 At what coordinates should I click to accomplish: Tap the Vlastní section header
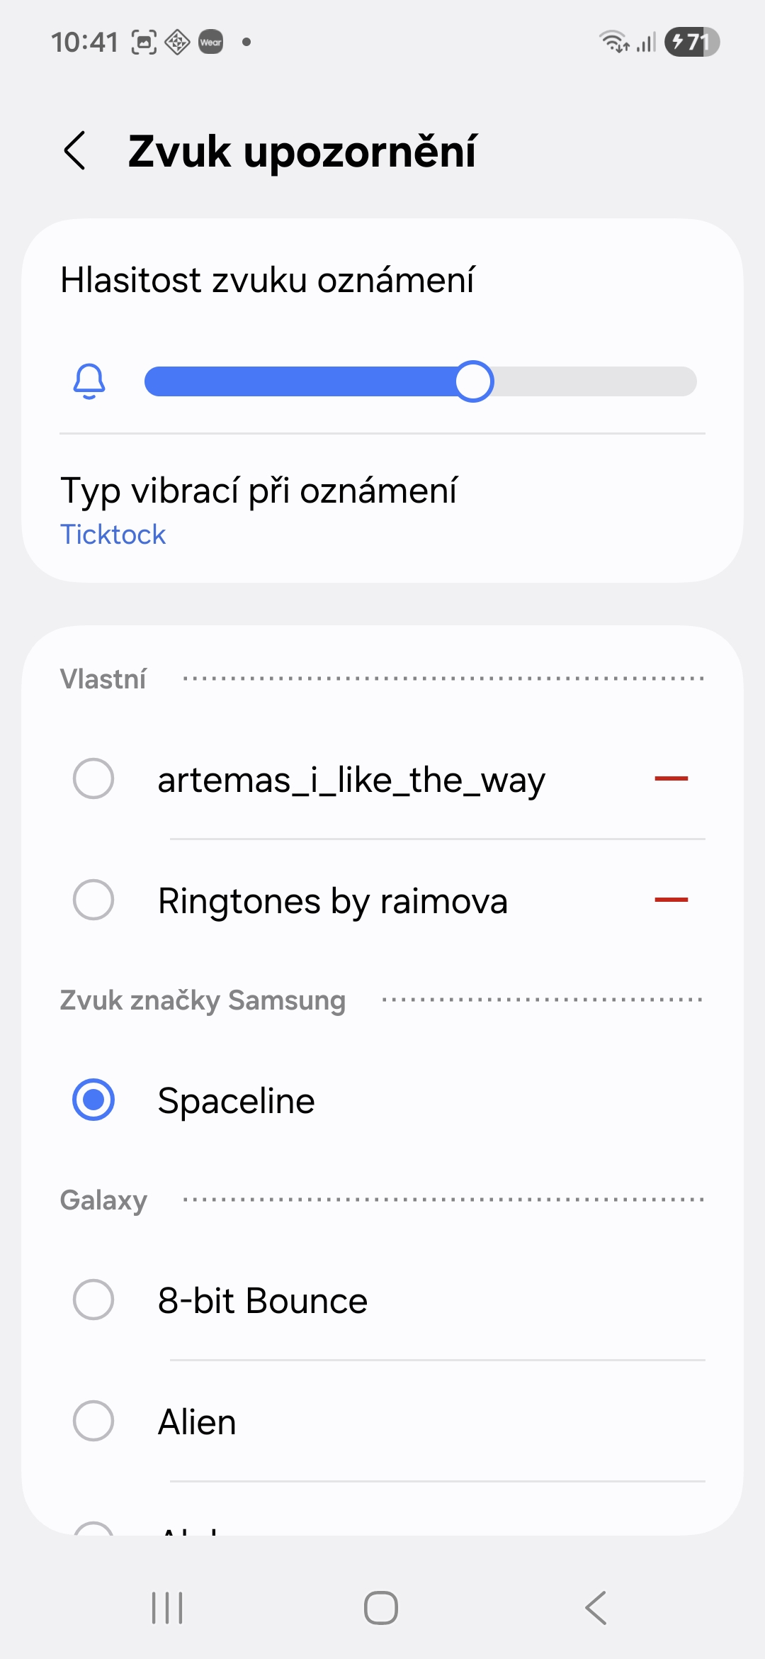click(x=103, y=679)
